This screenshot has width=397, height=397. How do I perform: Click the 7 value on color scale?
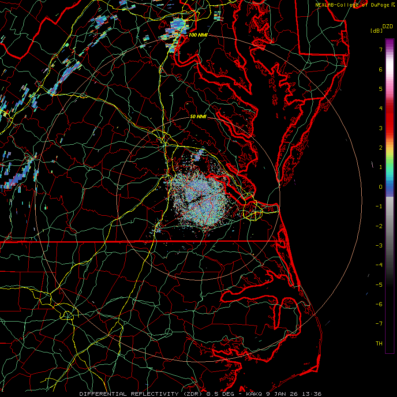tap(381, 49)
